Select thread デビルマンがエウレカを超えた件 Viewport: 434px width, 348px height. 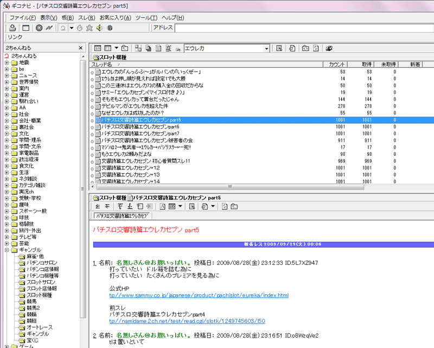135,106
